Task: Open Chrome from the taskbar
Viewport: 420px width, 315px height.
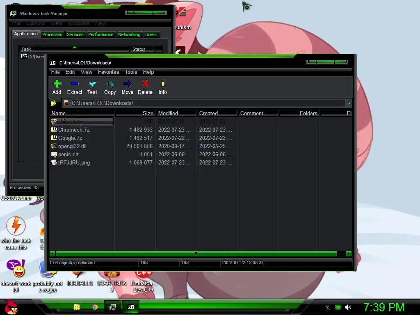Action: (95, 307)
